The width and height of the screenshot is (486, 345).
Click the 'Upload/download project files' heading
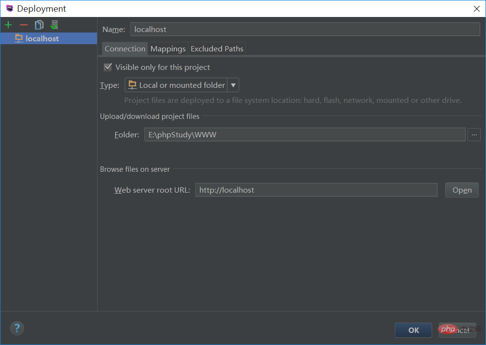point(150,116)
